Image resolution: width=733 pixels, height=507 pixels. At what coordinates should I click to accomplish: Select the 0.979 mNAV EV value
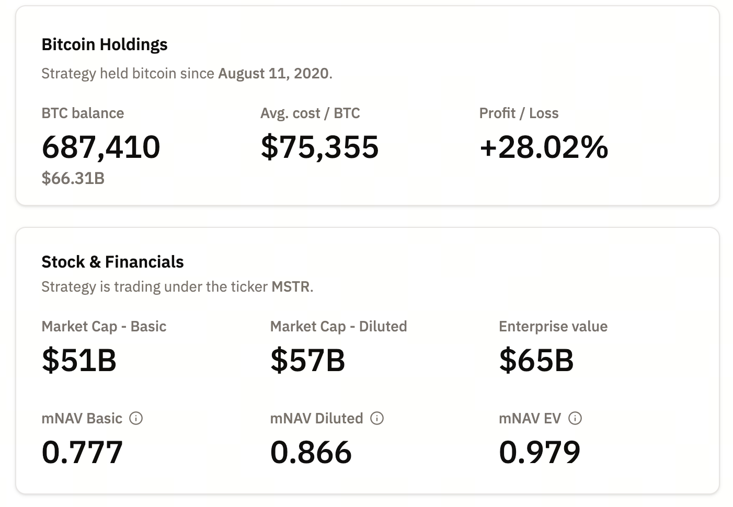[540, 452]
